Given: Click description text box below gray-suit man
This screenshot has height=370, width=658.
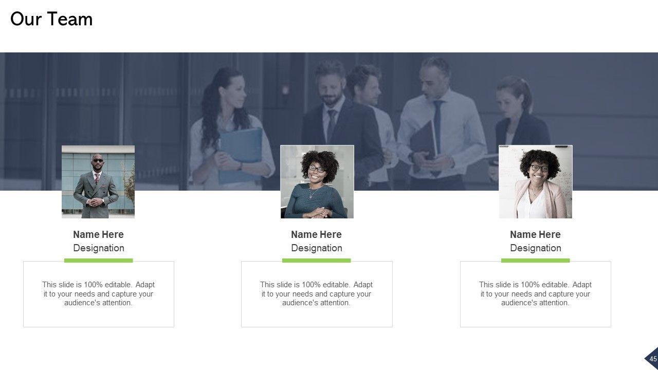Looking at the screenshot, I should click(99, 294).
